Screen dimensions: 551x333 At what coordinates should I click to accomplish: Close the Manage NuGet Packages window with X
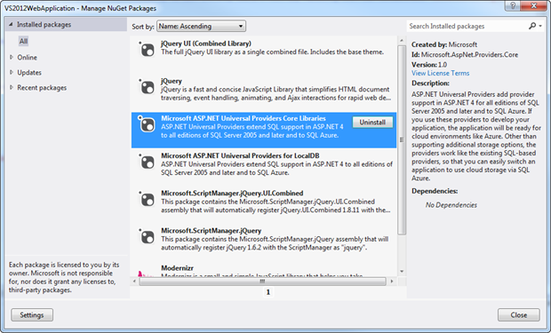point(534,6)
